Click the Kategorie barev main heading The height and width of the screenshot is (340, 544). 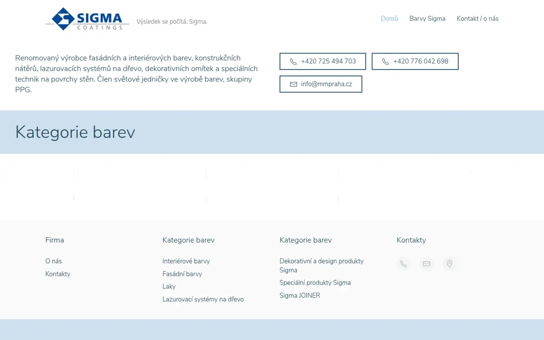coord(75,132)
